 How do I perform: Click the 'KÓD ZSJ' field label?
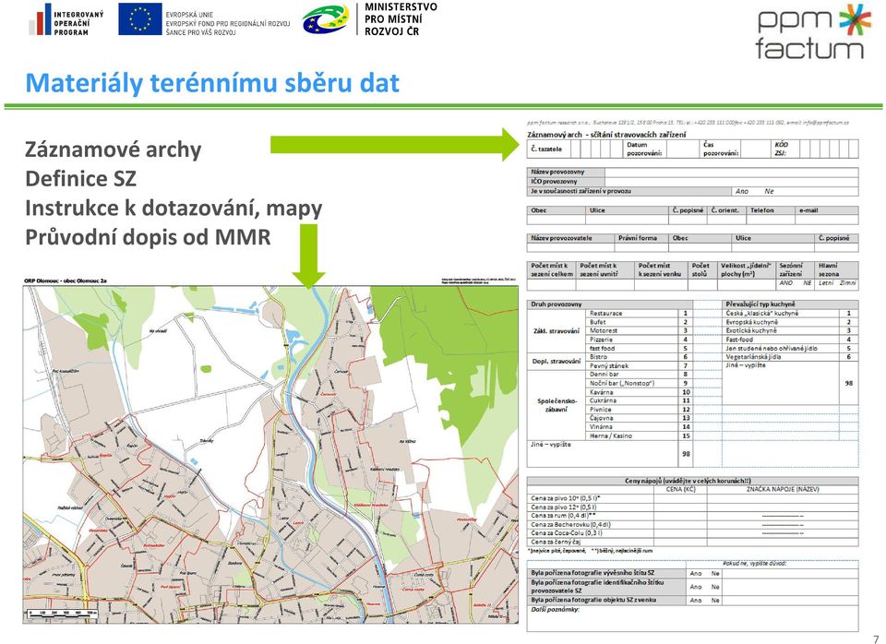(x=781, y=149)
